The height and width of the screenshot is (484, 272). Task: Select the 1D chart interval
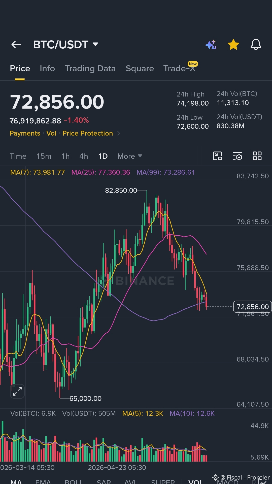tap(103, 156)
